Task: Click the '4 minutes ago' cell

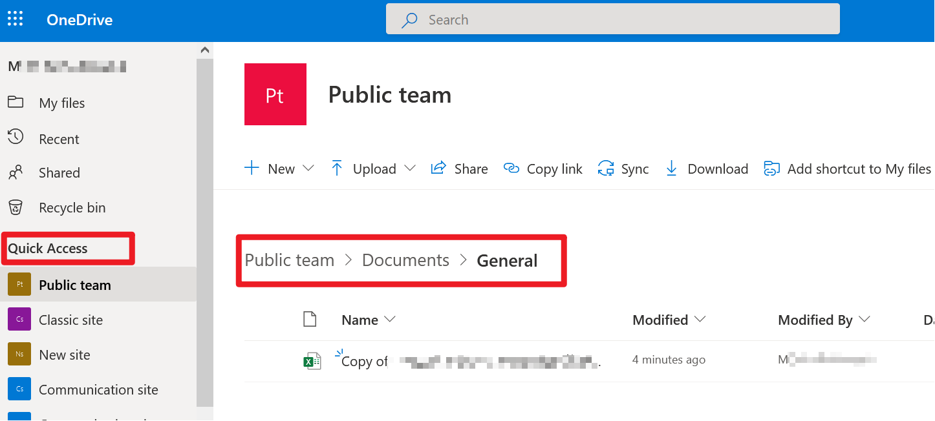Action: (x=669, y=360)
